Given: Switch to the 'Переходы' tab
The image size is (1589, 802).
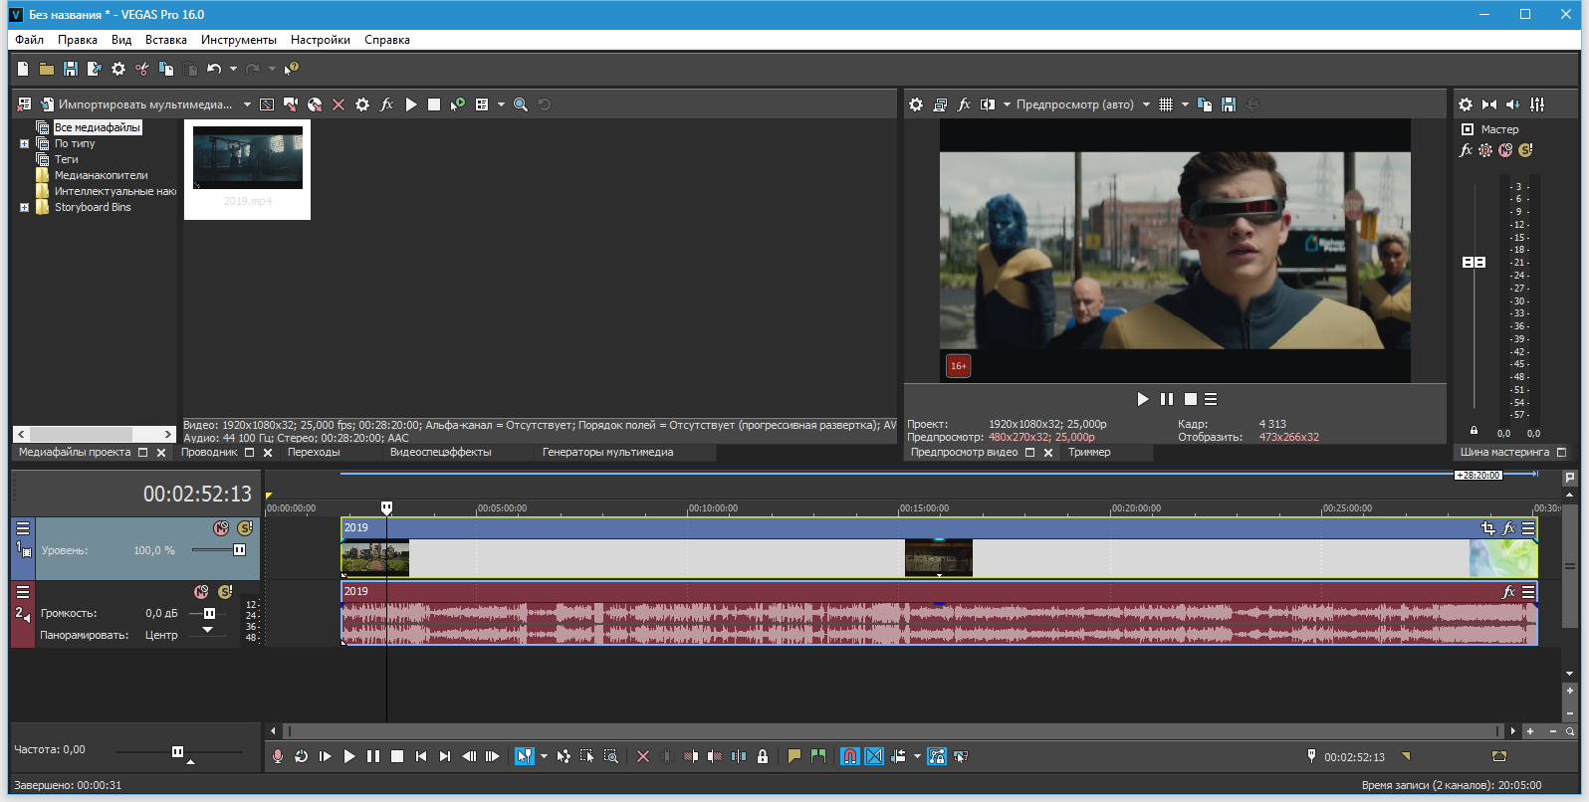Looking at the screenshot, I should pos(314,452).
